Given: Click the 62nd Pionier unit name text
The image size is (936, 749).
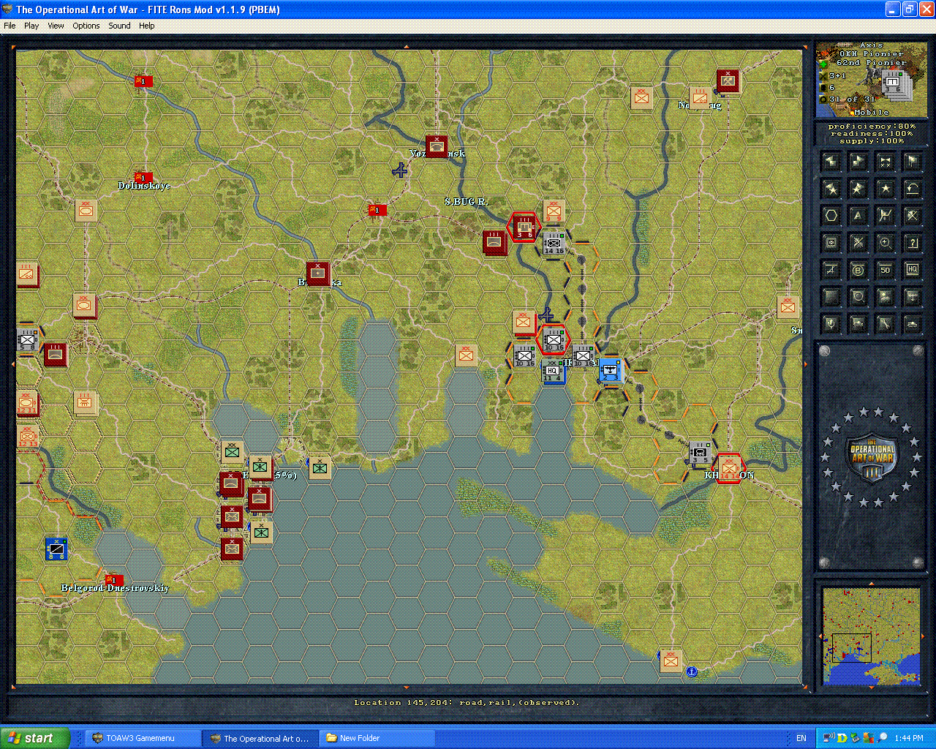Looking at the screenshot, I should tap(870, 63).
